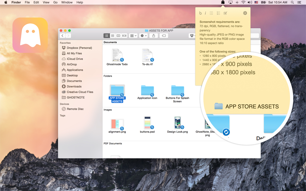Click the Favorites sidebar heading

pyautogui.click(x=65, y=43)
